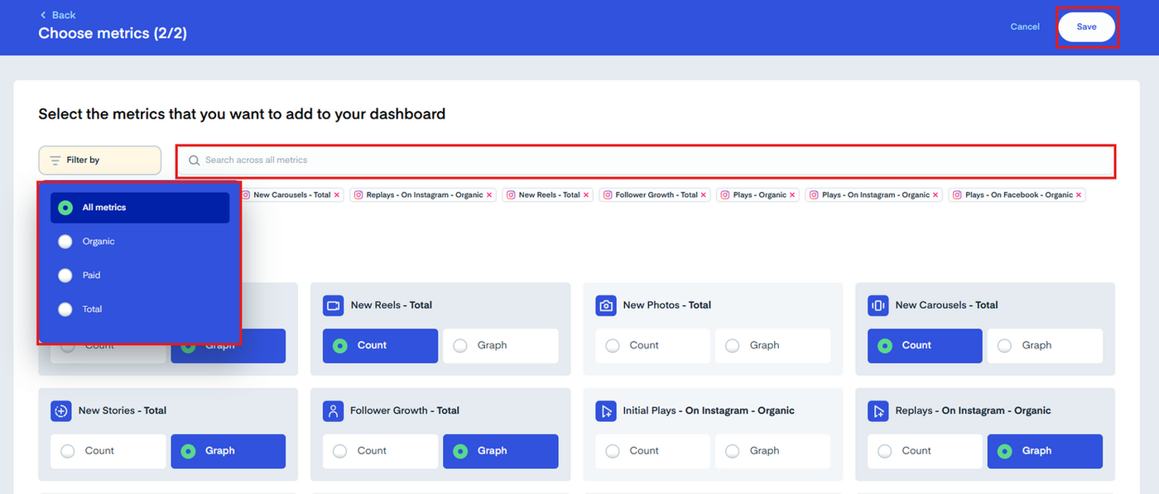Click the 'New Stories - Total' card title
The image size is (1159, 494).
pyautogui.click(x=123, y=410)
